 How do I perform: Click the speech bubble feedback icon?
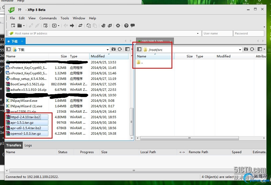tap(133, 26)
